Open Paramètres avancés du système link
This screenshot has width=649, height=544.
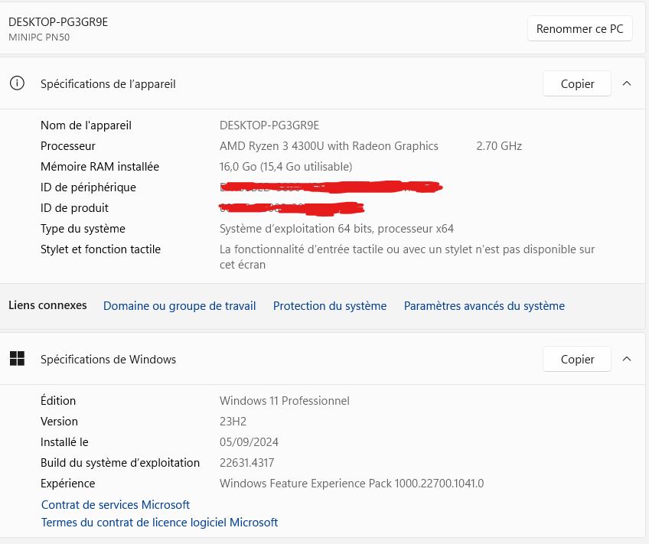tap(484, 306)
